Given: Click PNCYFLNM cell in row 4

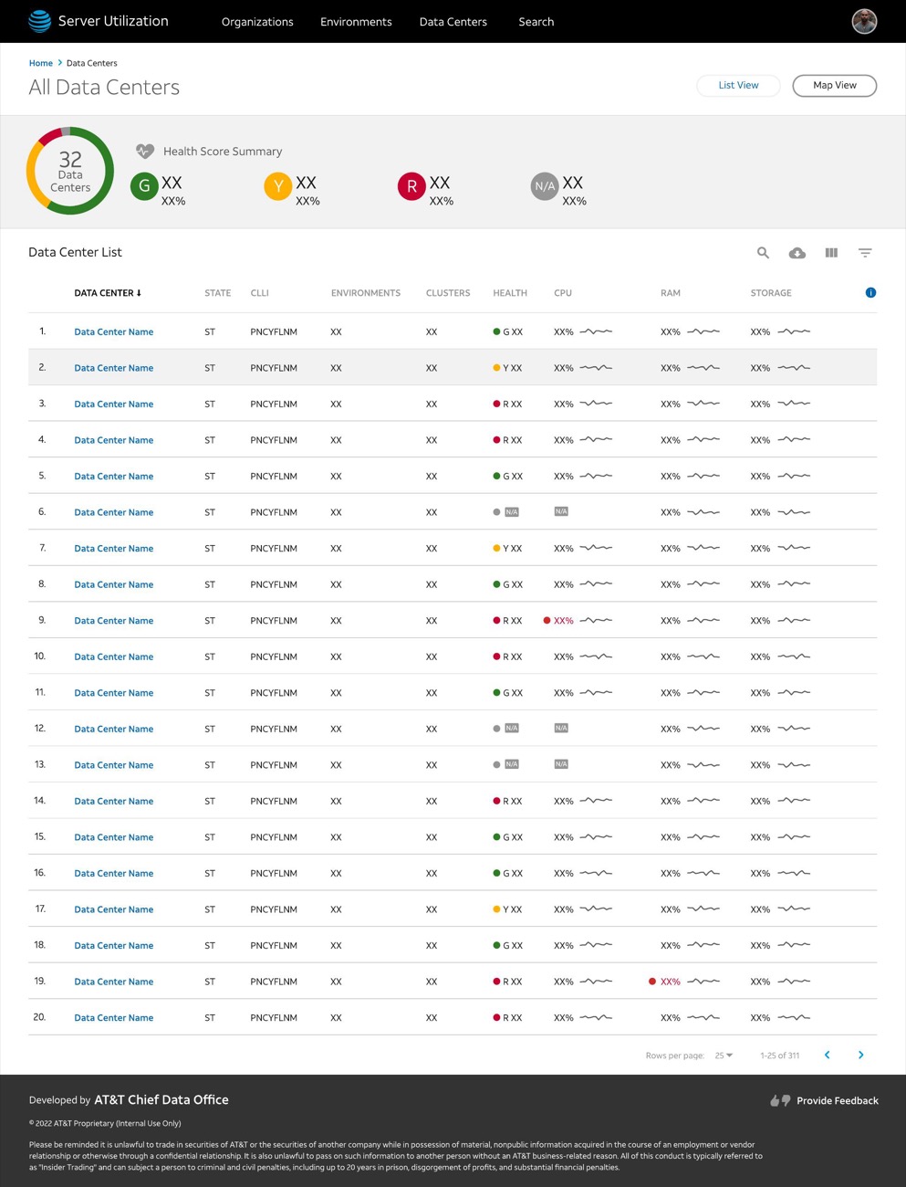Looking at the screenshot, I should [x=274, y=440].
